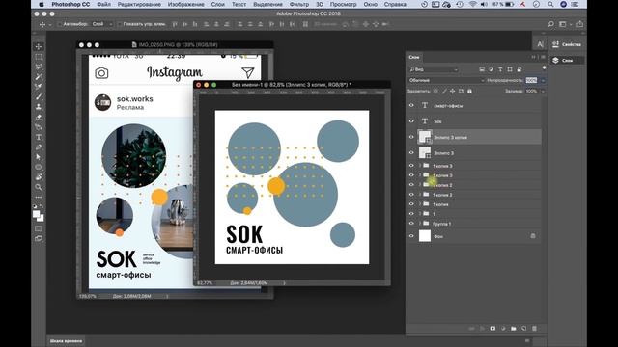Select the Lasso tool
Screen dimensions: 618x347
(39, 67)
